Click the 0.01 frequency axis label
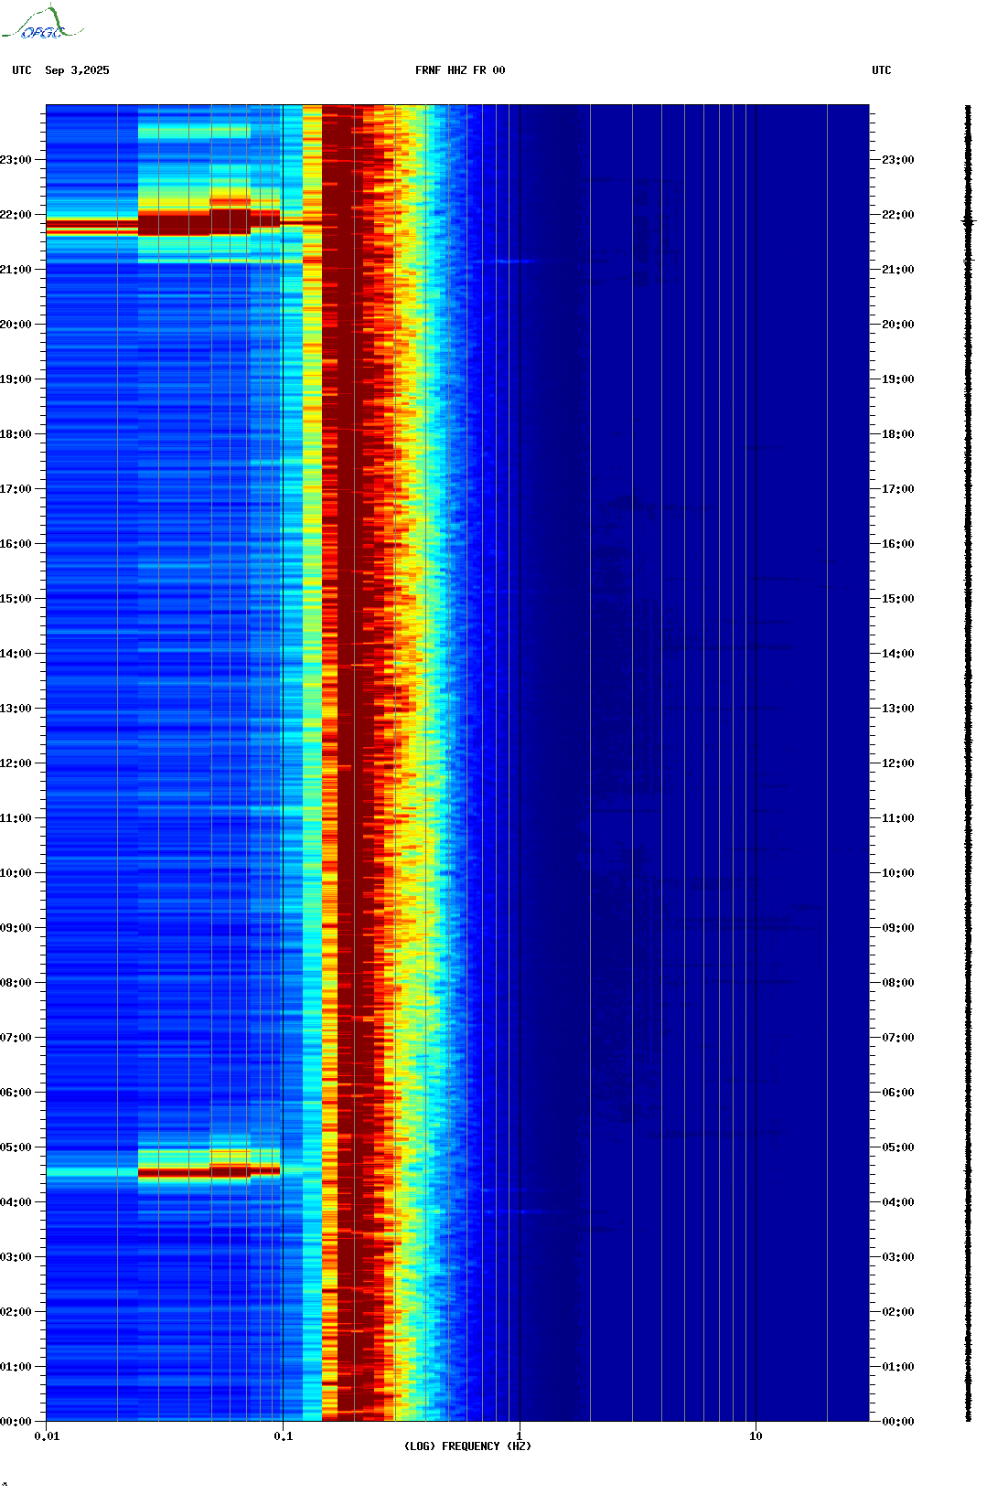The image size is (1008, 1494). point(47,1436)
